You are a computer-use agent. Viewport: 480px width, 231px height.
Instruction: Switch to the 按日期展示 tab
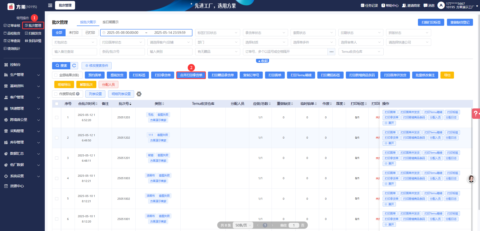[x=110, y=22]
